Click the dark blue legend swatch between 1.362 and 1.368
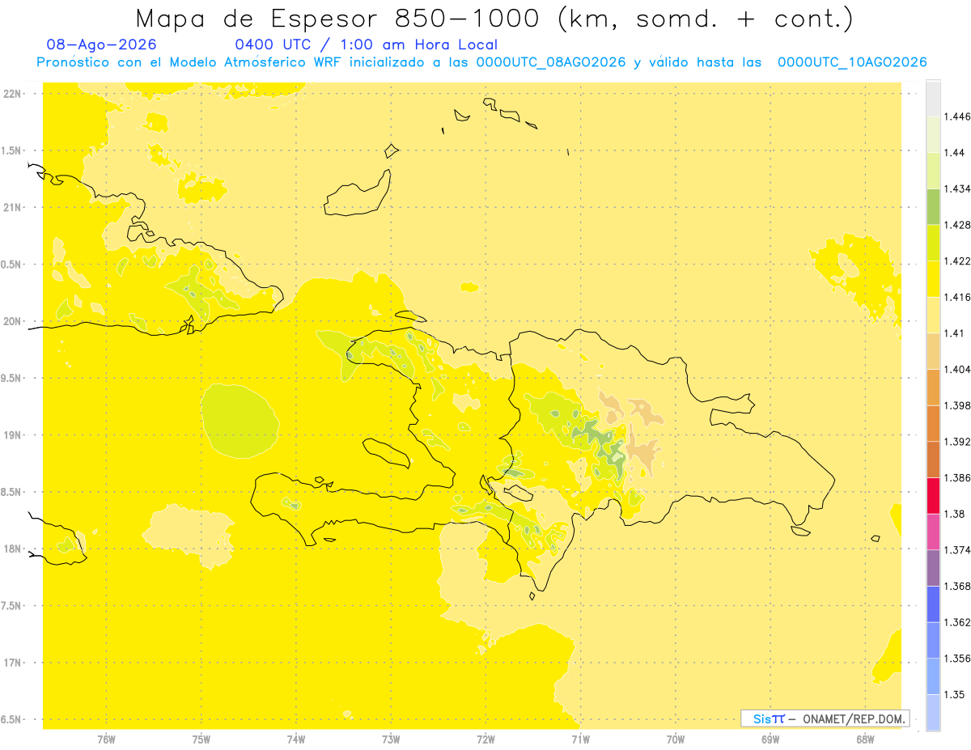The image size is (971, 750). [x=933, y=604]
